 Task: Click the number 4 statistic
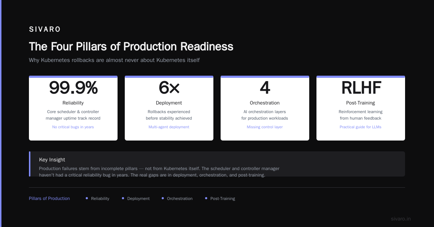point(265,88)
